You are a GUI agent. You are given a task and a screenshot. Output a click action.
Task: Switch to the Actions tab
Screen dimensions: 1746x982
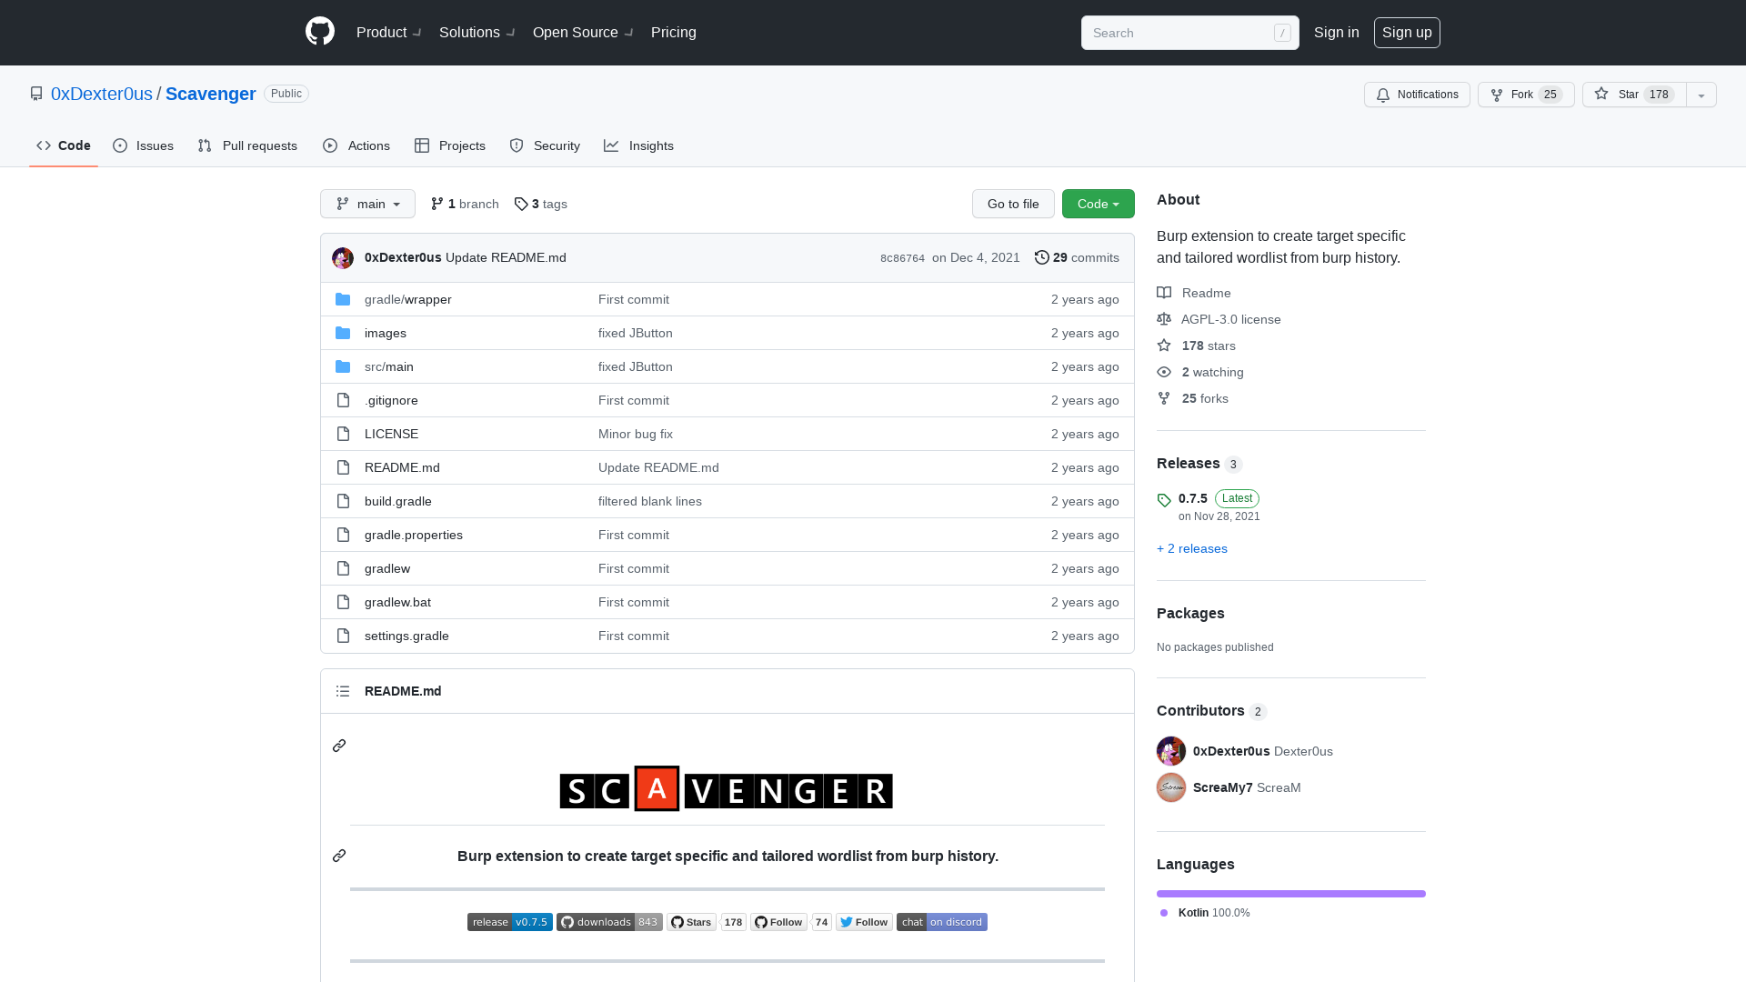click(356, 145)
